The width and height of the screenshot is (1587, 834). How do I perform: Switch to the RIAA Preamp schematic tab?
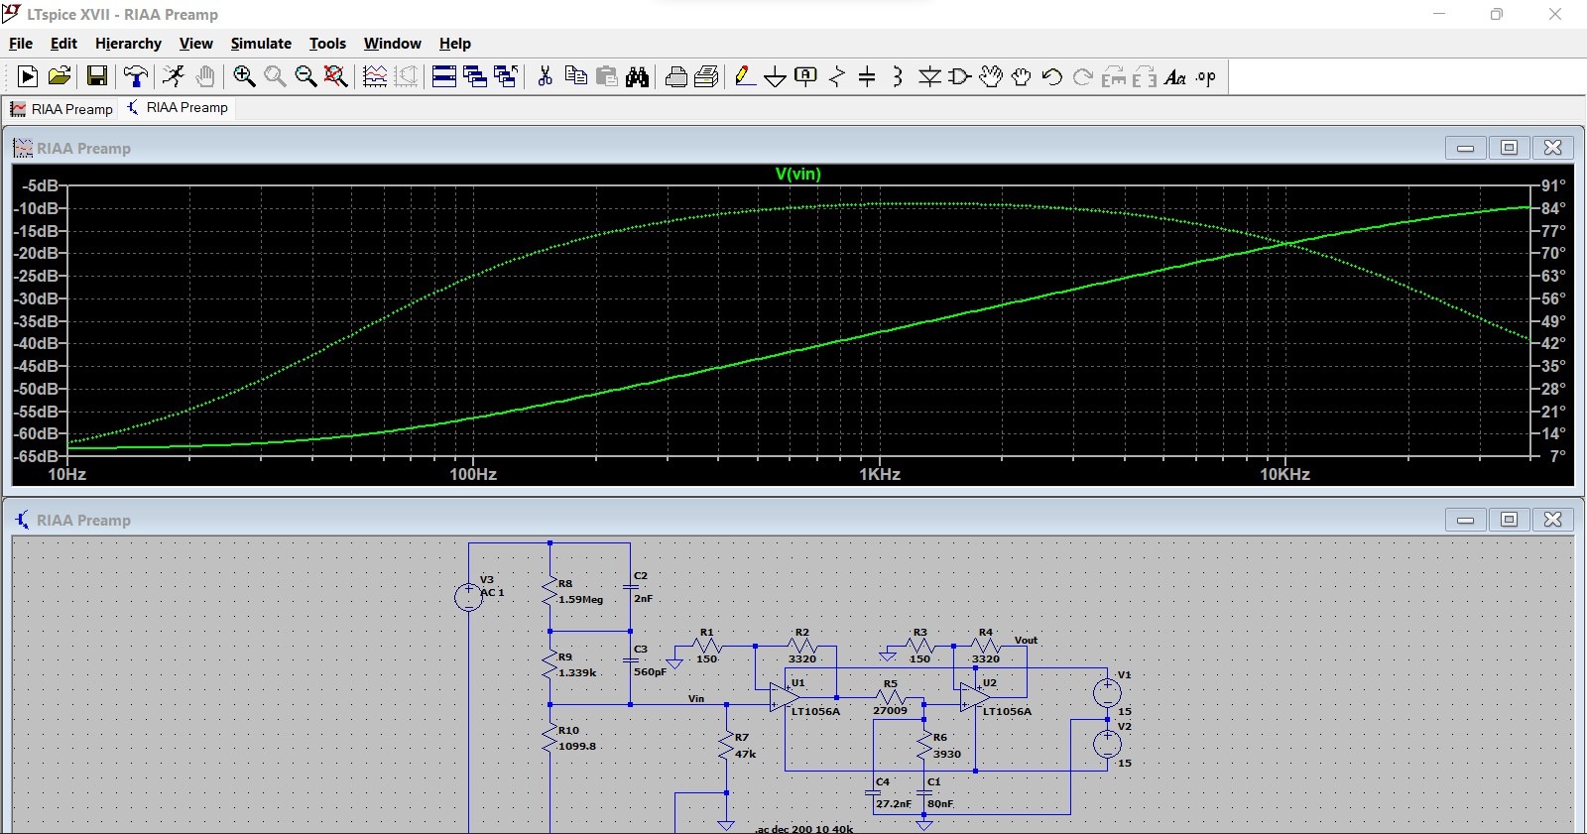178,108
